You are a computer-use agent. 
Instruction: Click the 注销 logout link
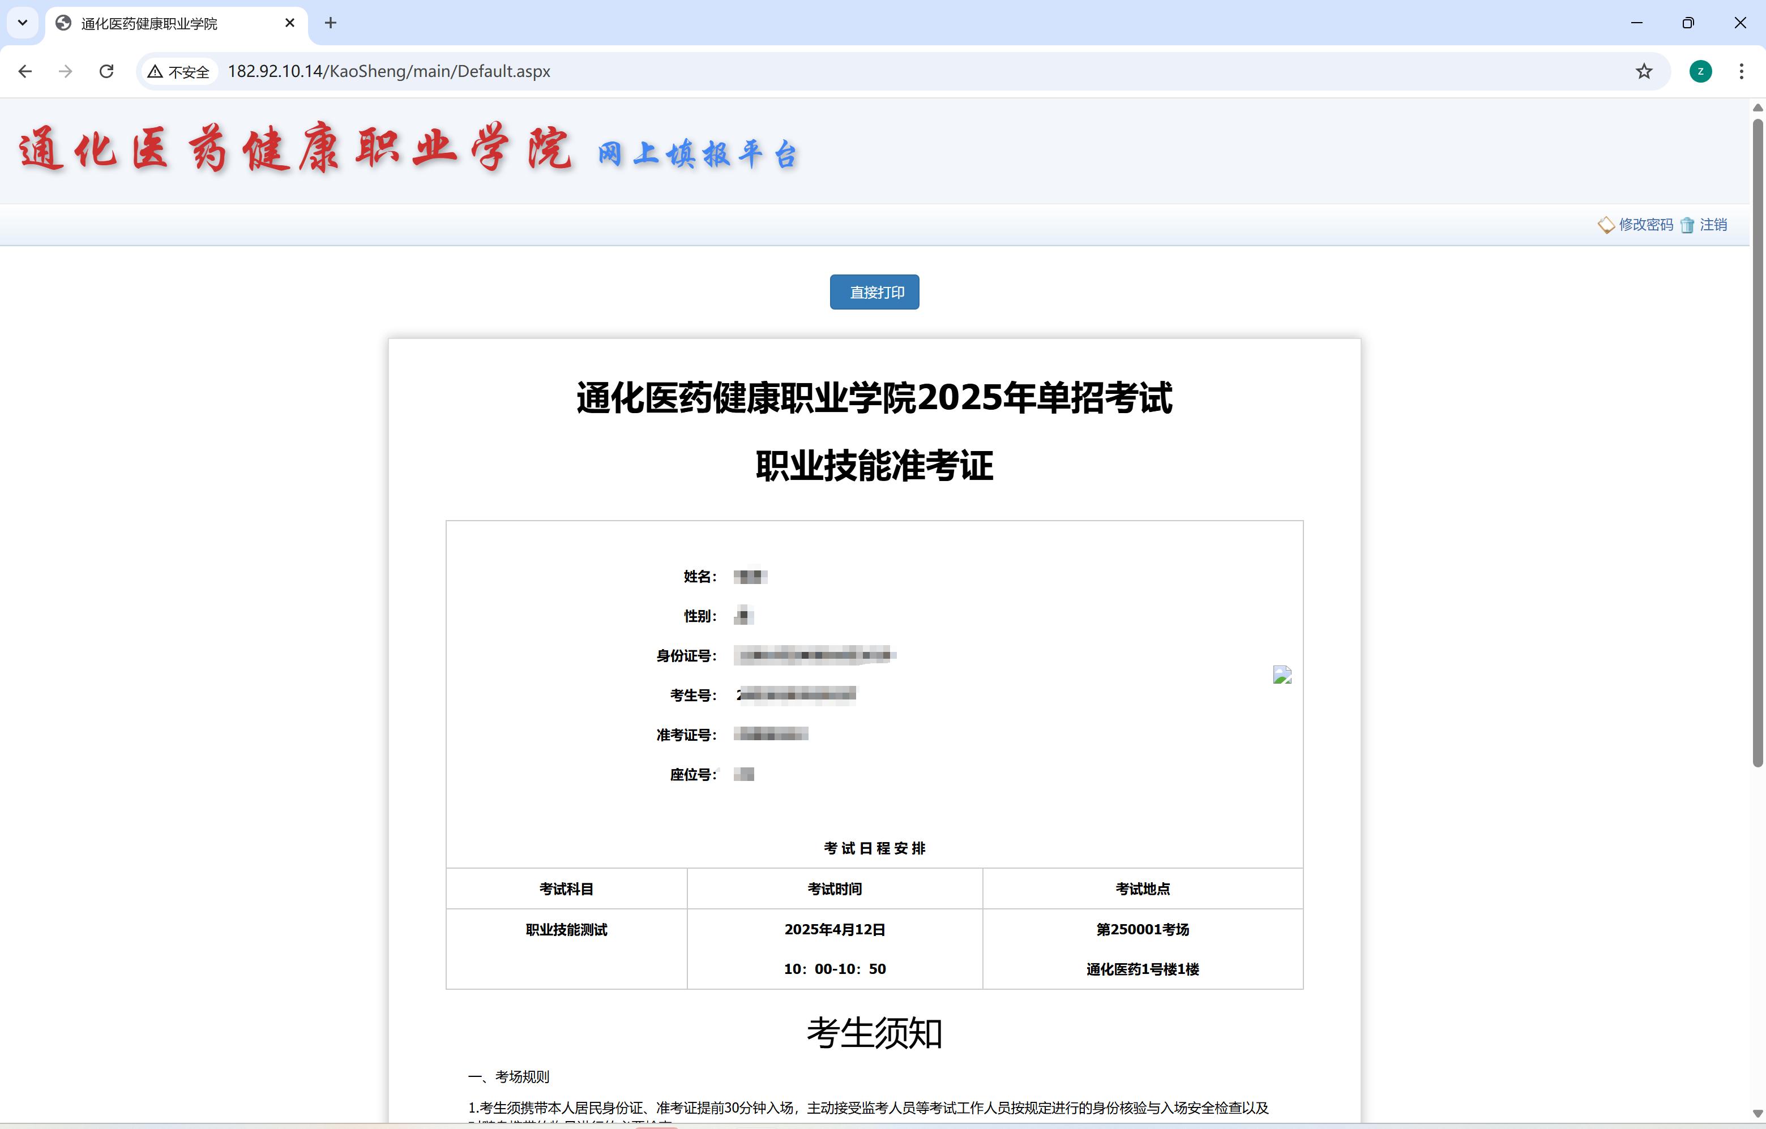(x=1713, y=224)
